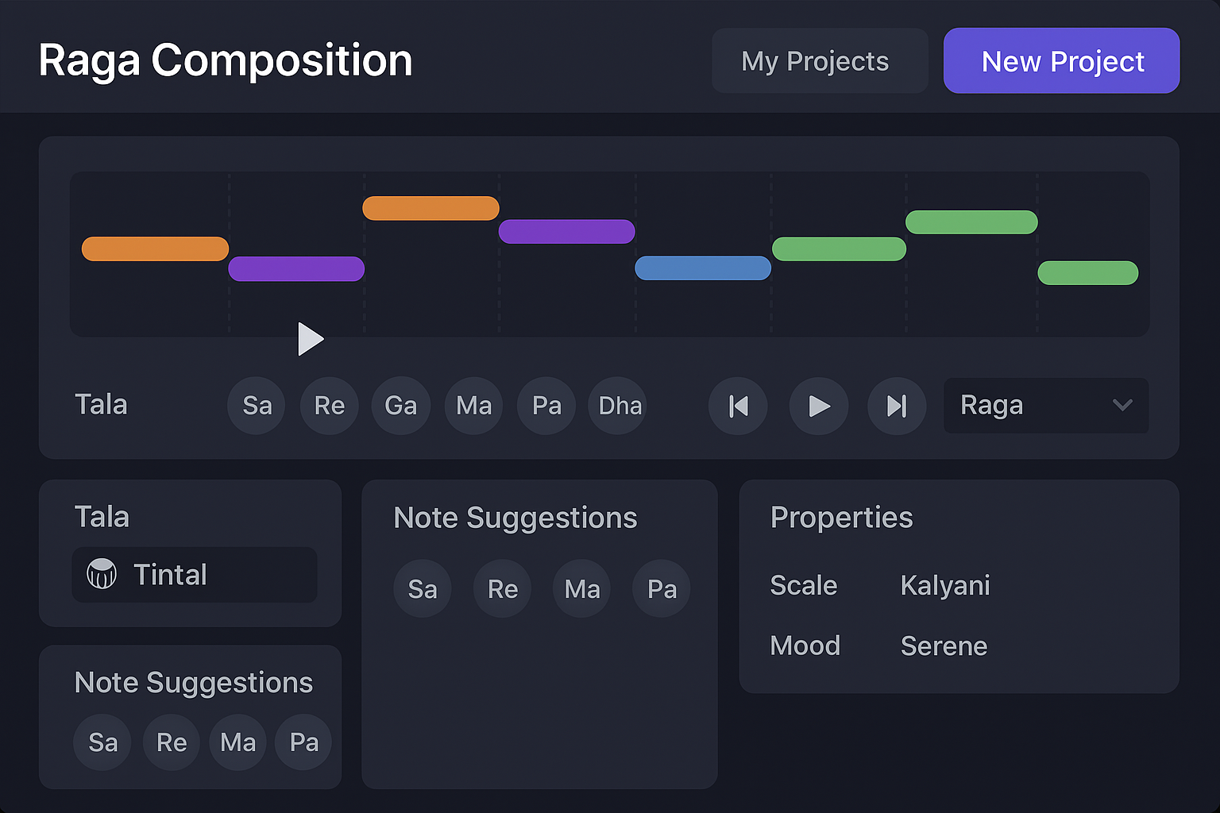Insert the Ma note from the note row
1220x813 pixels.
473,406
